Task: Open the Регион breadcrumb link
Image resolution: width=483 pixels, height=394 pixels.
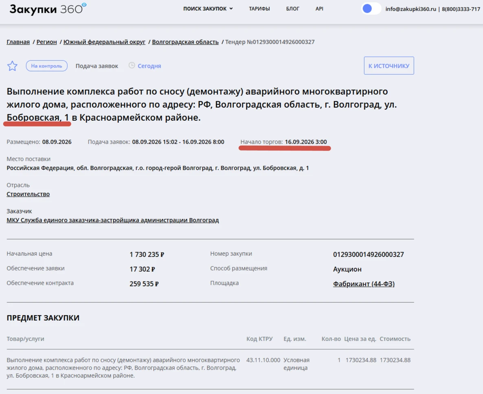Action: [46, 42]
